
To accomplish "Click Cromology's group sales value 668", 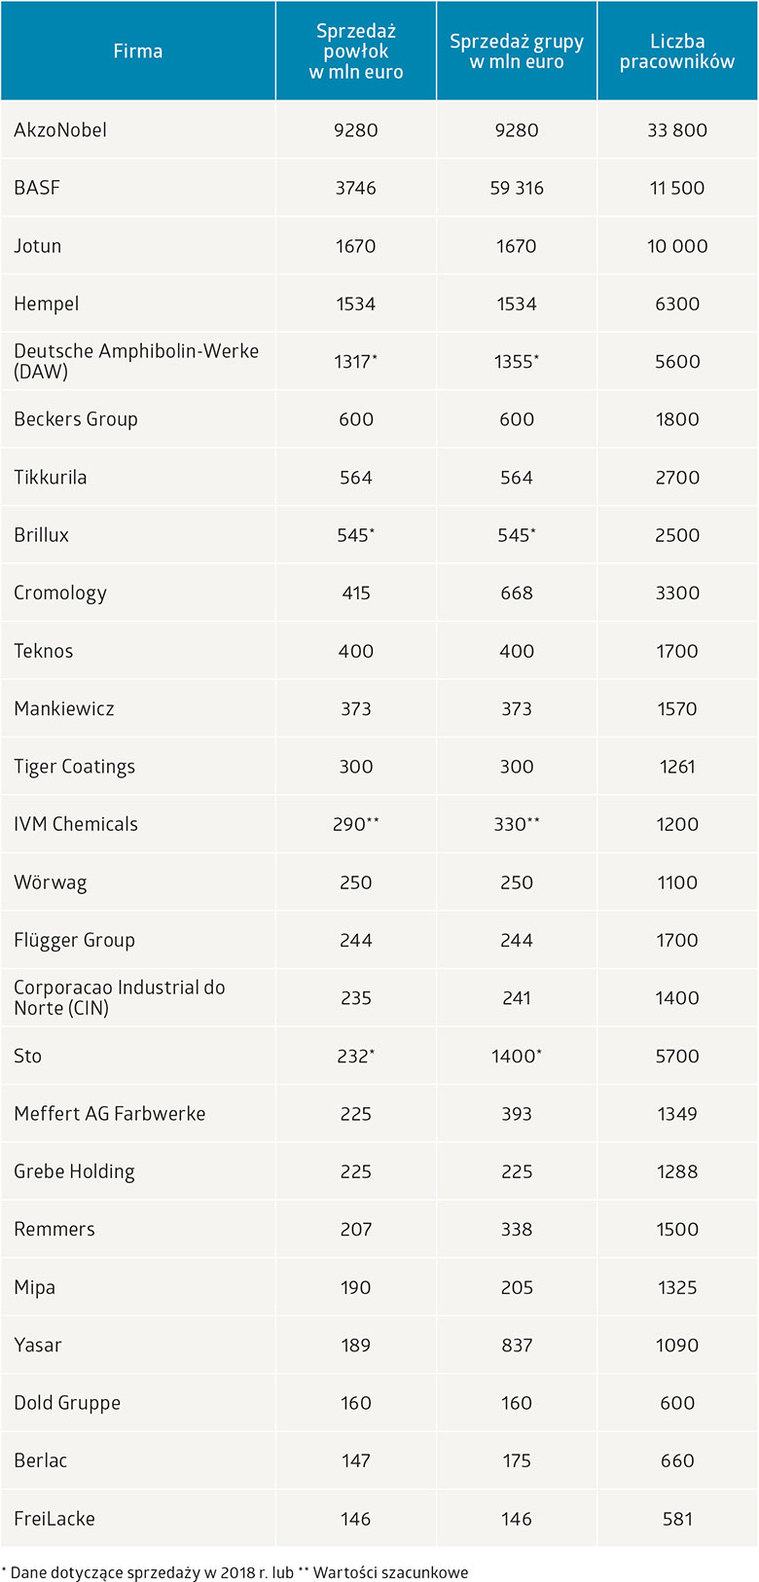I will pos(516,593).
